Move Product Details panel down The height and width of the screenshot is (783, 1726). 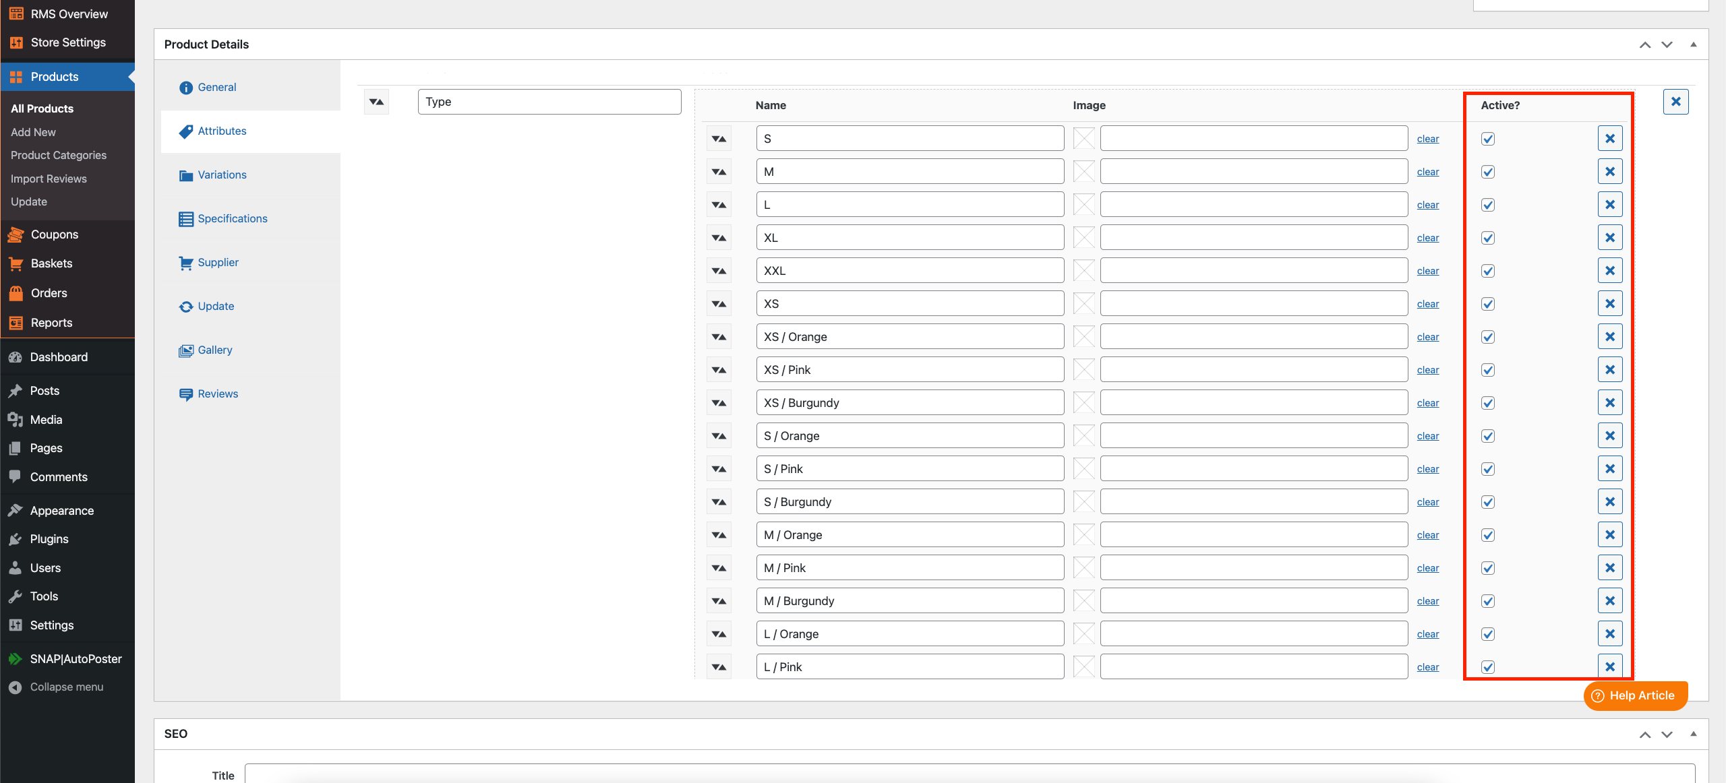click(x=1667, y=44)
